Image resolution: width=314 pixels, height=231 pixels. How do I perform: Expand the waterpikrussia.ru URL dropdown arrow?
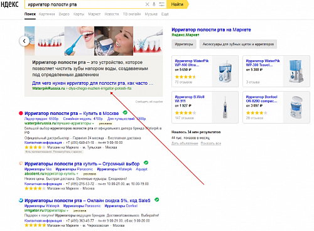93,124
